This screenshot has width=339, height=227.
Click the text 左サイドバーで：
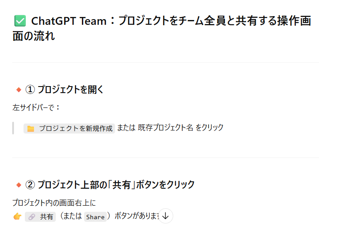click(36, 107)
